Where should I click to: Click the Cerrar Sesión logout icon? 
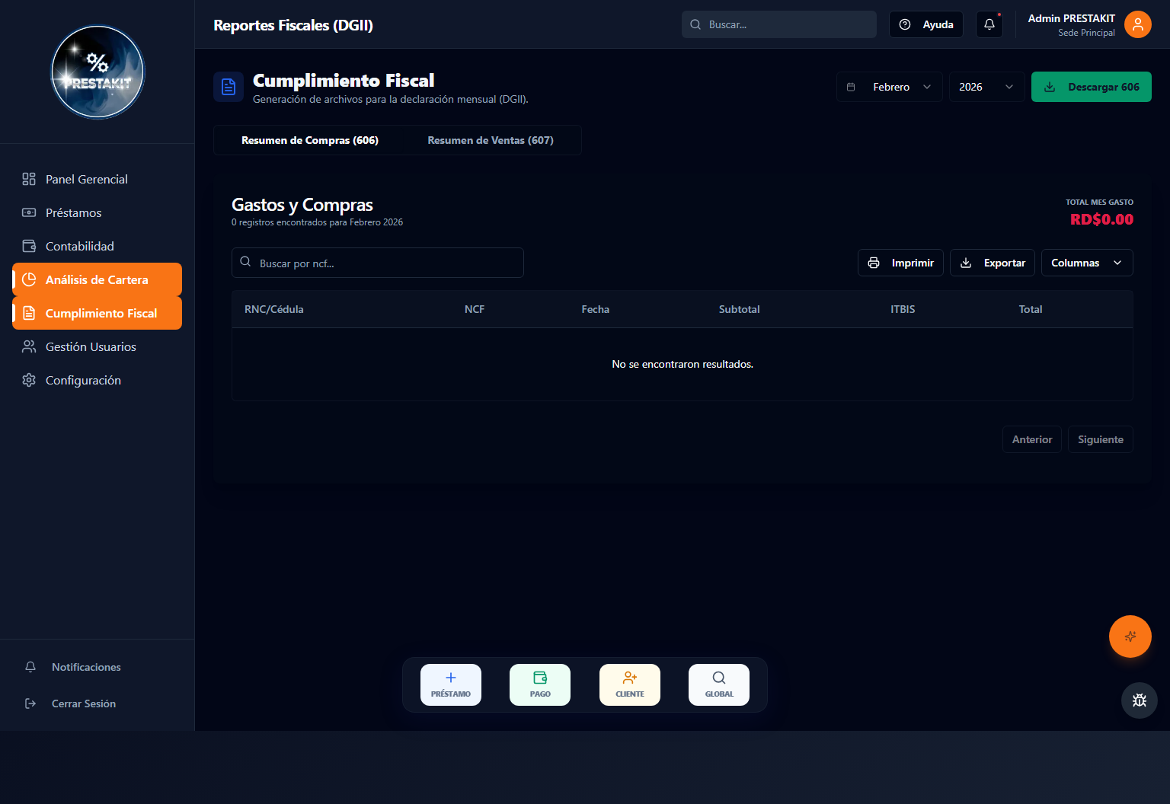click(x=30, y=703)
